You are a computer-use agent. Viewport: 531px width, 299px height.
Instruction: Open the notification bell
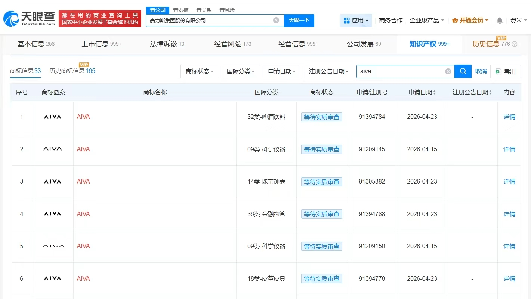pos(500,21)
